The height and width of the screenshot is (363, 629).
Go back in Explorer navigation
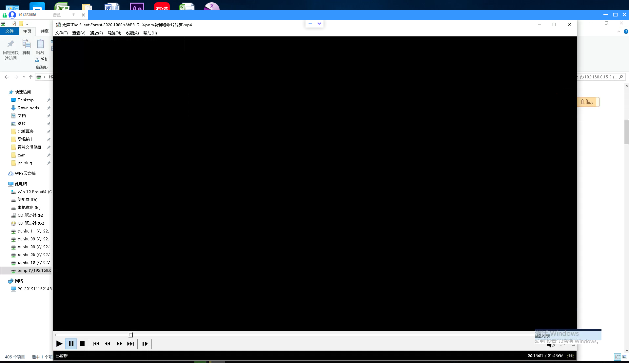tap(7, 77)
